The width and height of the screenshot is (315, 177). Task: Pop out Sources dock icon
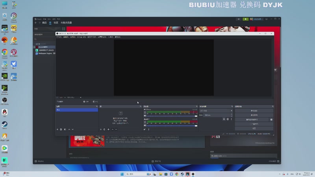click(141, 106)
